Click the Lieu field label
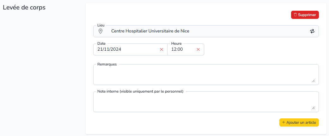This screenshot has width=329, height=136. coord(101,25)
